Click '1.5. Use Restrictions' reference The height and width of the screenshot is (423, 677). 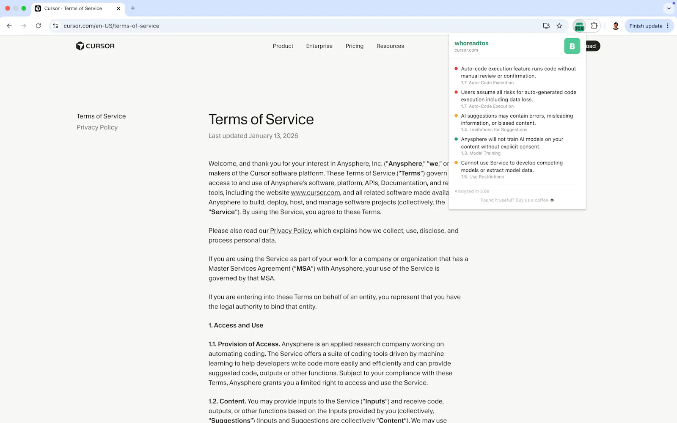482,177
